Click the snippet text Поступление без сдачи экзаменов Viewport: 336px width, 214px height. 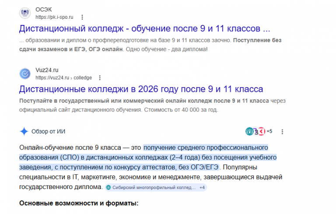(150, 45)
